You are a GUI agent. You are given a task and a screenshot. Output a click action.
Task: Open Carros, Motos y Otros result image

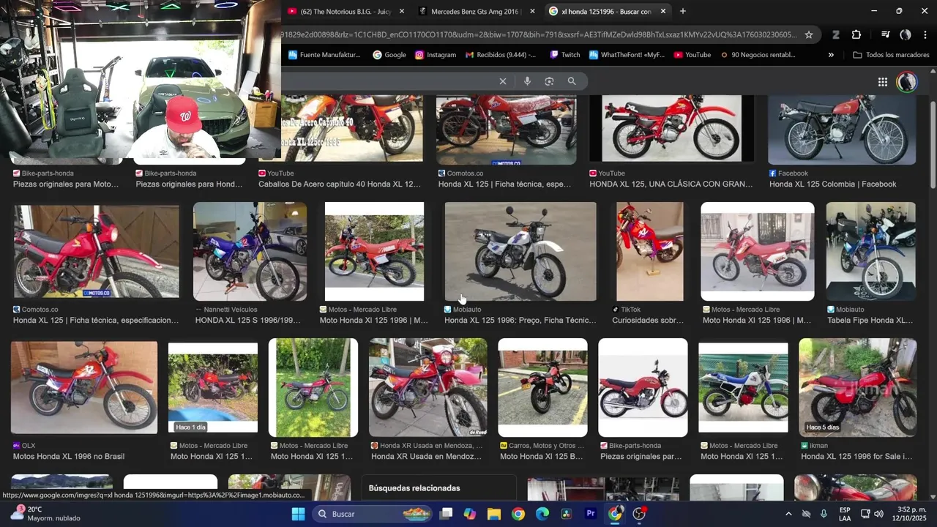coord(542,387)
